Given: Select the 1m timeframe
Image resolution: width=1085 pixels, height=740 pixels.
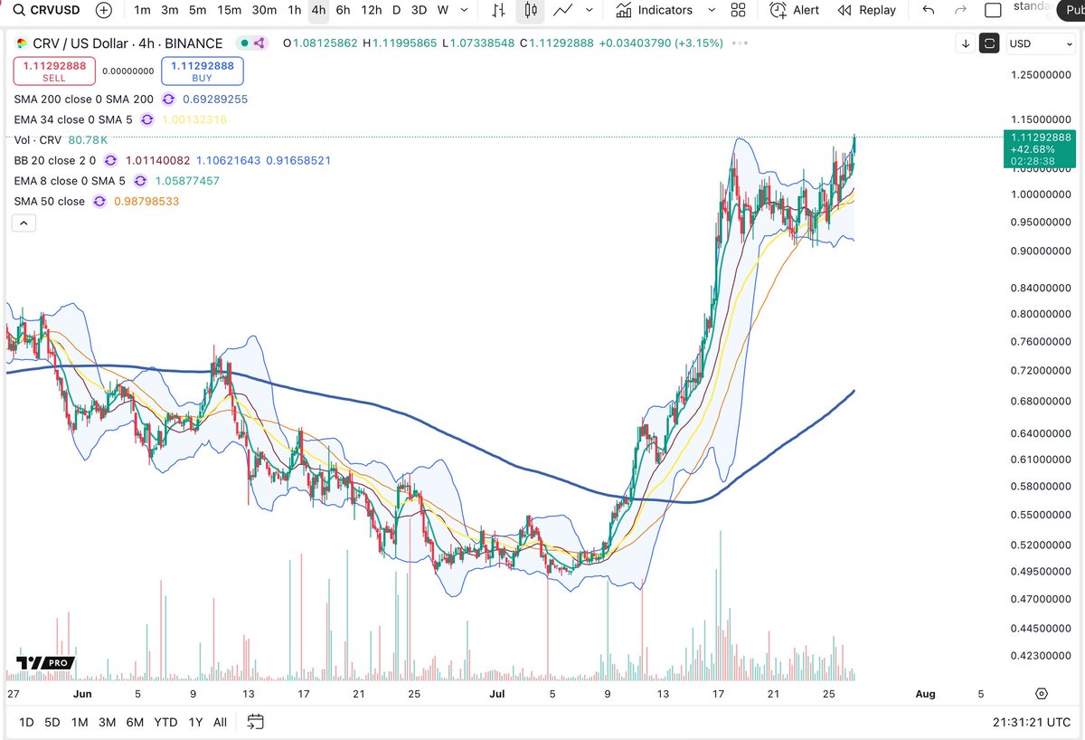Looking at the screenshot, I should click(142, 10).
